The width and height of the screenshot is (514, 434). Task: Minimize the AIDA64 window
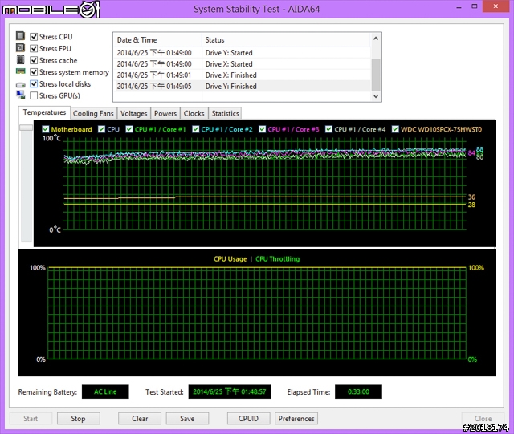pos(459,6)
